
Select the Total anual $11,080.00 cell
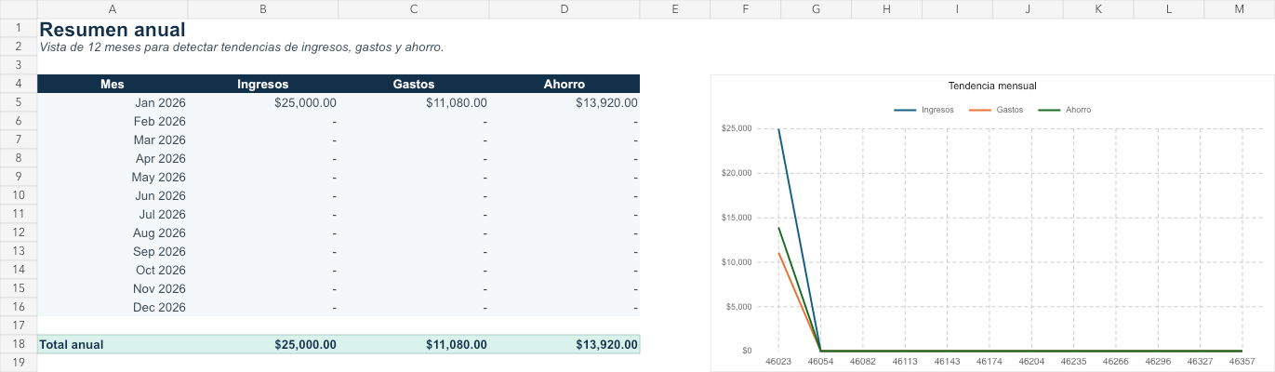coord(414,344)
